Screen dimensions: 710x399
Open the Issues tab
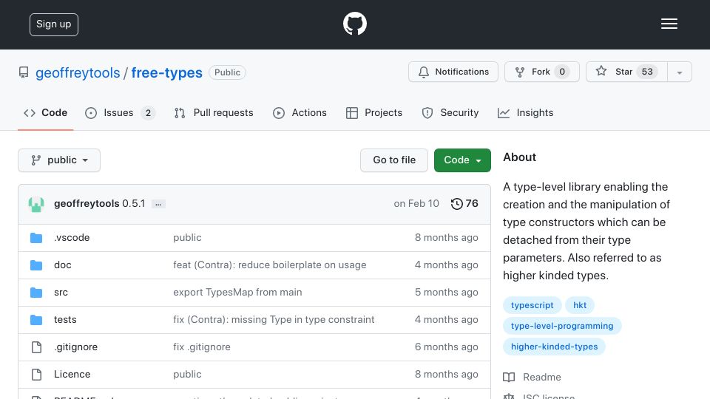tap(120, 112)
